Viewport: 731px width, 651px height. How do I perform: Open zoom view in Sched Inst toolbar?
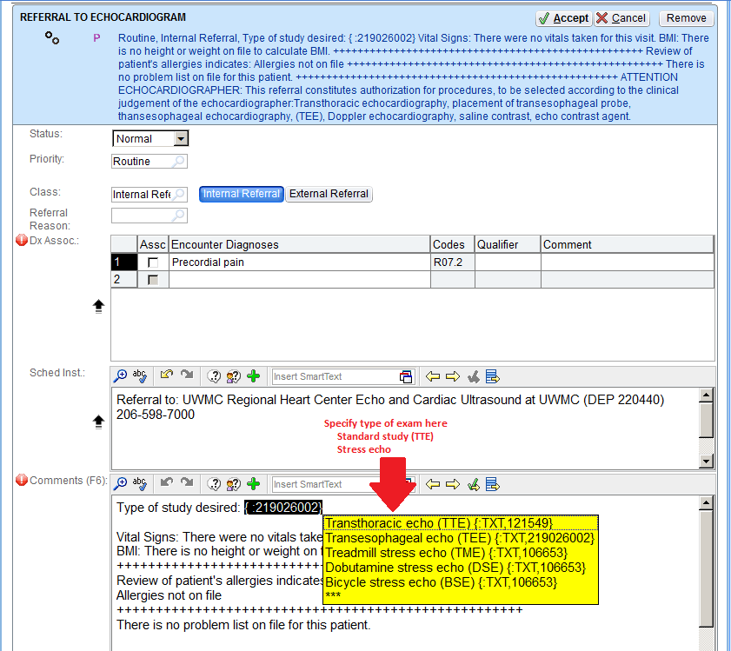point(120,375)
